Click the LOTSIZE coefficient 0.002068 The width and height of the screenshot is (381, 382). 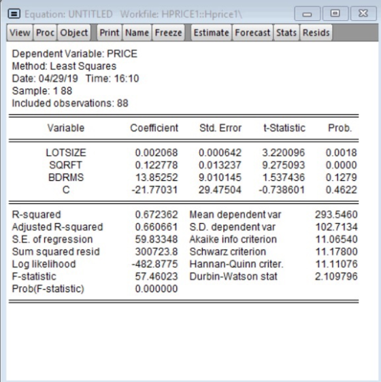pos(156,153)
